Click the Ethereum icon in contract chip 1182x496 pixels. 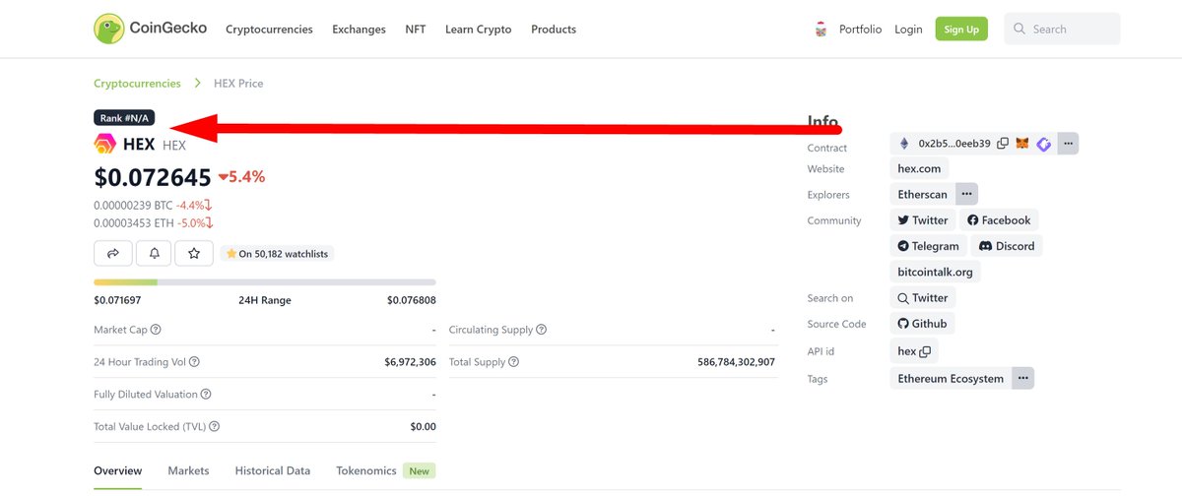(904, 144)
